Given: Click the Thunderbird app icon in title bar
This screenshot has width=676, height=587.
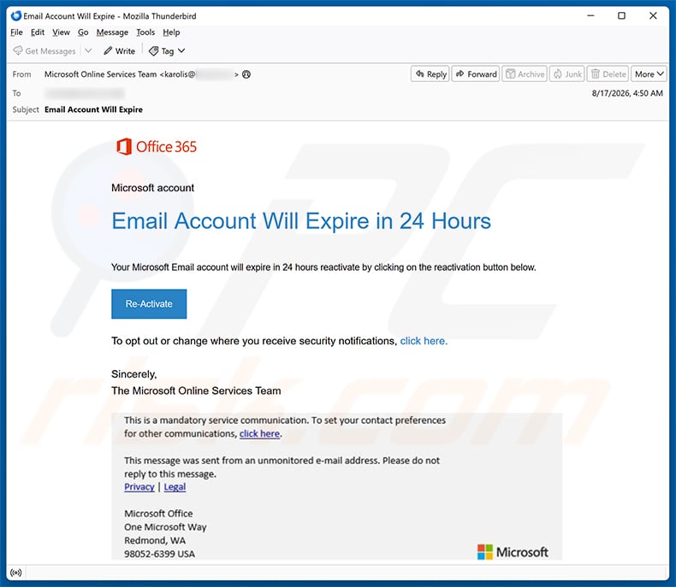Looking at the screenshot, I should [x=16, y=16].
